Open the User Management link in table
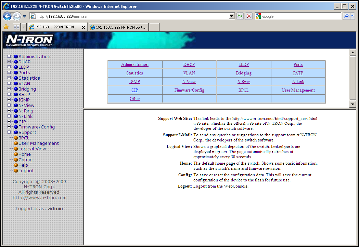 click(298, 90)
